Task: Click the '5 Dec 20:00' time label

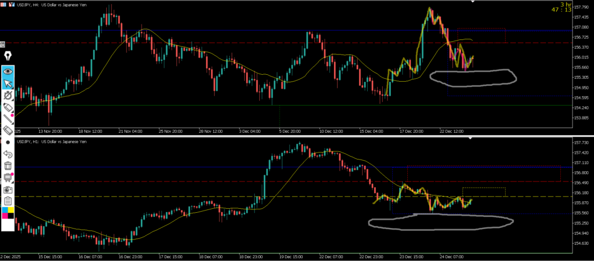Action: coord(290,131)
